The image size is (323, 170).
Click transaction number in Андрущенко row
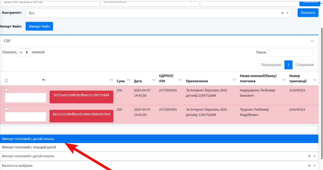pyautogui.click(x=297, y=90)
